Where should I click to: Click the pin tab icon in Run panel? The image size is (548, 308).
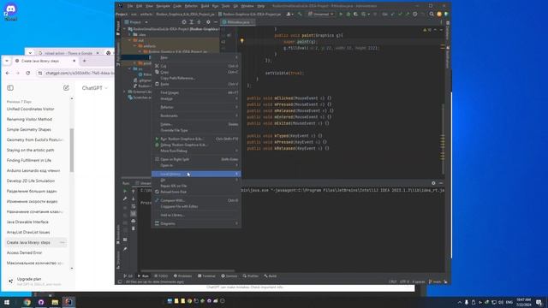click(125, 249)
